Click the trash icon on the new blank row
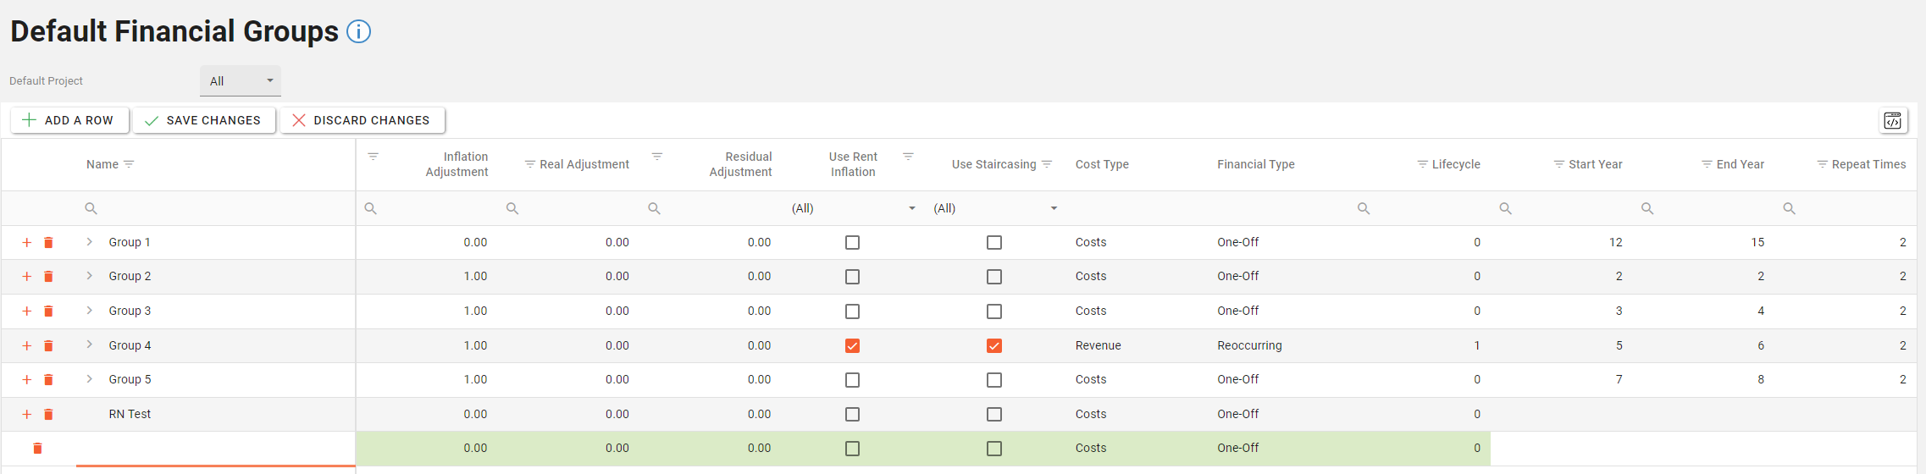This screenshot has width=1926, height=474. click(37, 449)
